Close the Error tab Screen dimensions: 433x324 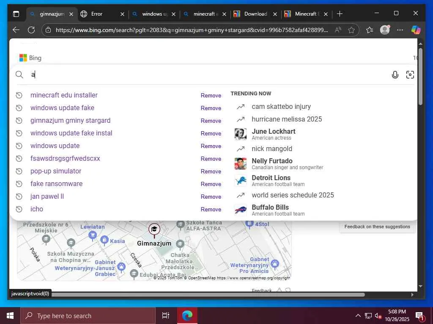tap(122, 14)
